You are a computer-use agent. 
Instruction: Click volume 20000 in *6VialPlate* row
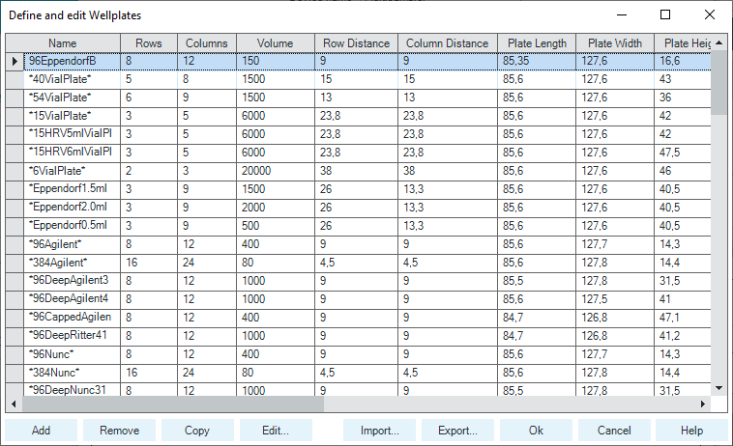point(276,171)
